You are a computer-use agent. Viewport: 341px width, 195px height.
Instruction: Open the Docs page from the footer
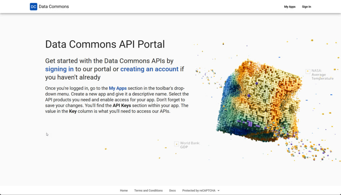click(172, 190)
